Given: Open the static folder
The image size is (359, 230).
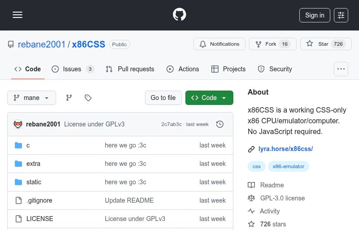Looking at the screenshot, I should (34, 182).
